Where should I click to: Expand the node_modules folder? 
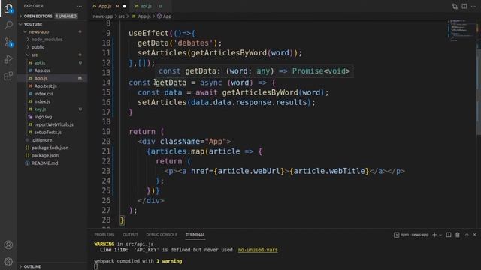pos(52,40)
